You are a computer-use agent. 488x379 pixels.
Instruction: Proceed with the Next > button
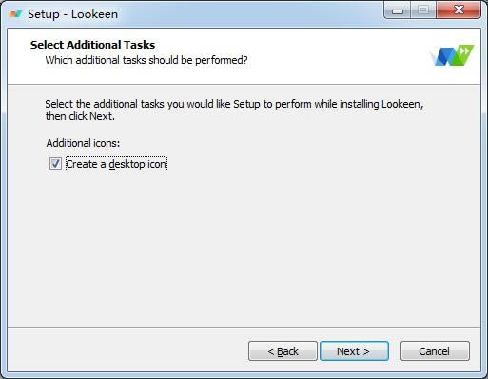point(354,351)
